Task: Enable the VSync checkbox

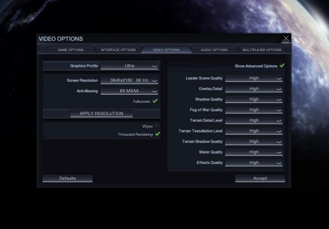Action: pos(157,126)
